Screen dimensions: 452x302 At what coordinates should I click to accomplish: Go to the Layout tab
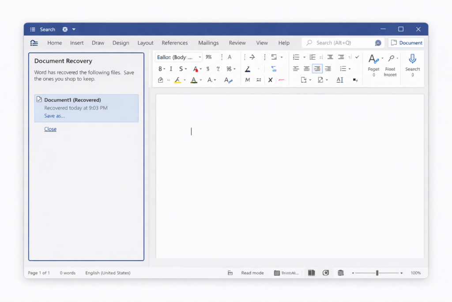tap(145, 43)
